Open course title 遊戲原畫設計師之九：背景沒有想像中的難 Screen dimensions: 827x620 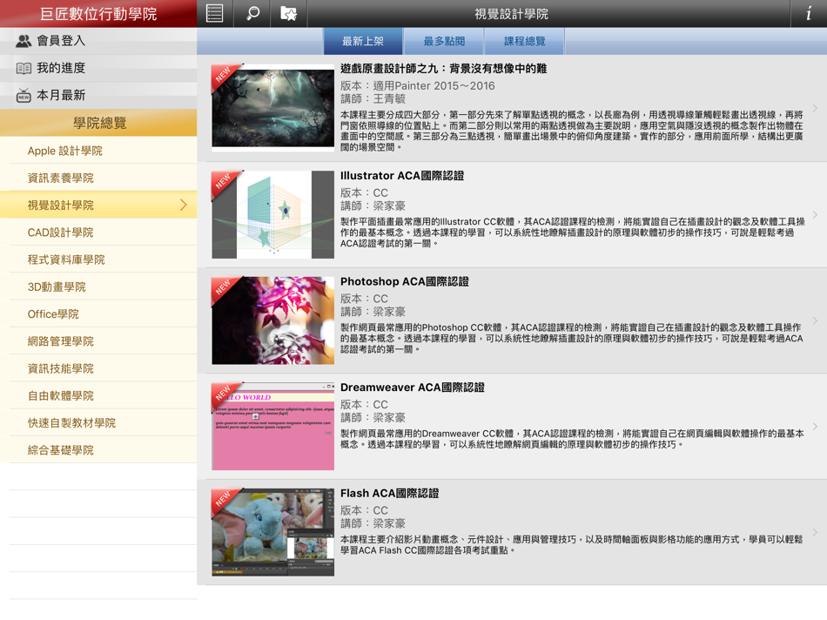point(444,69)
